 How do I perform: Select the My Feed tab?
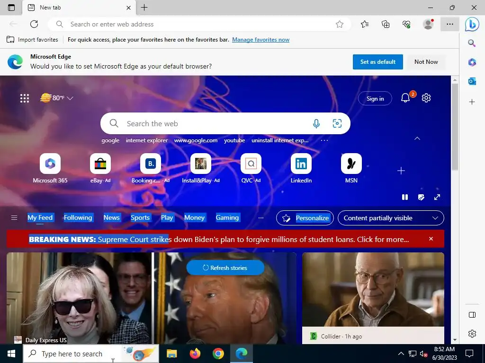(x=40, y=217)
